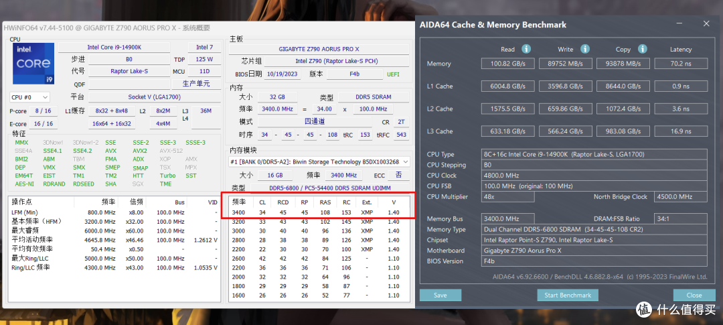Select the 1600 timing row
This screenshot has width=723, height=325.
319,296
